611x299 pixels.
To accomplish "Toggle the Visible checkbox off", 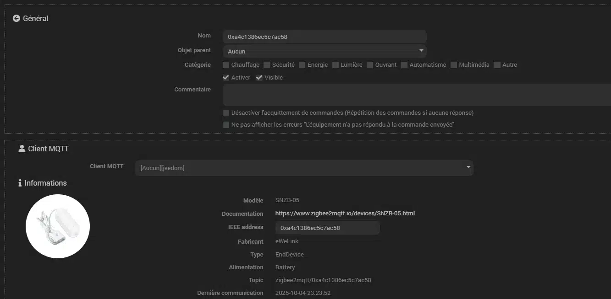I will [259, 78].
